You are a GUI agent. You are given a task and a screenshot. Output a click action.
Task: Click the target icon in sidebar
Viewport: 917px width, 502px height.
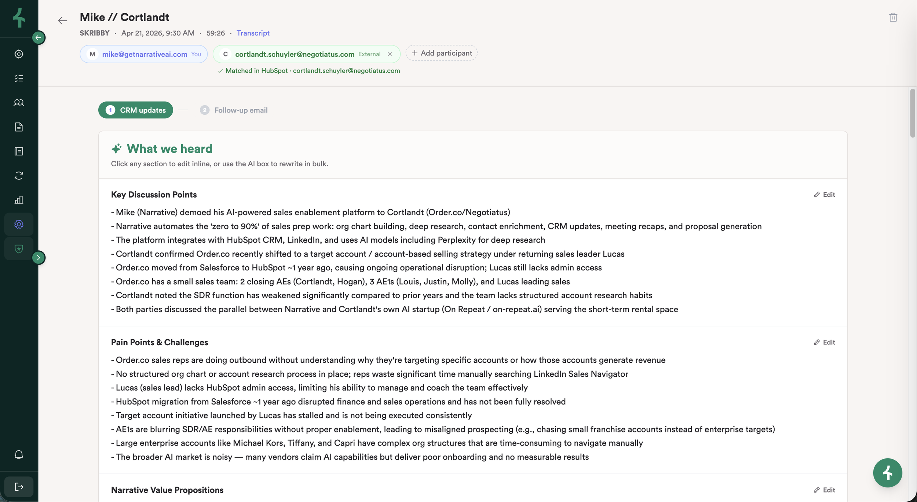(19, 54)
